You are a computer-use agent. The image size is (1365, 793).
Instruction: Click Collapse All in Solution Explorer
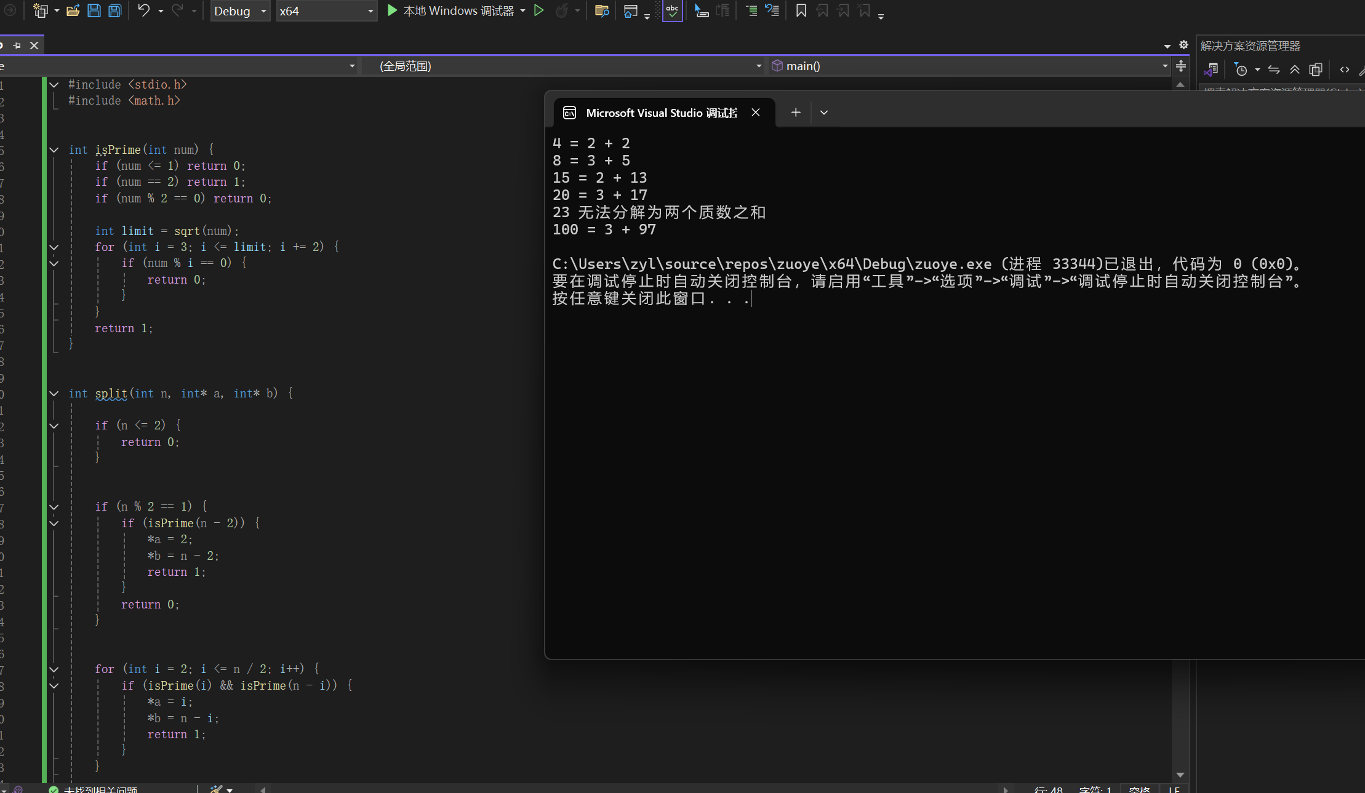point(1295,70)
